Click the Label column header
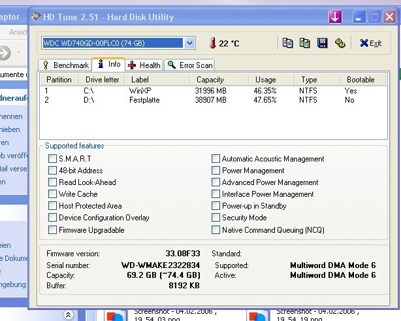 [157, 80]
